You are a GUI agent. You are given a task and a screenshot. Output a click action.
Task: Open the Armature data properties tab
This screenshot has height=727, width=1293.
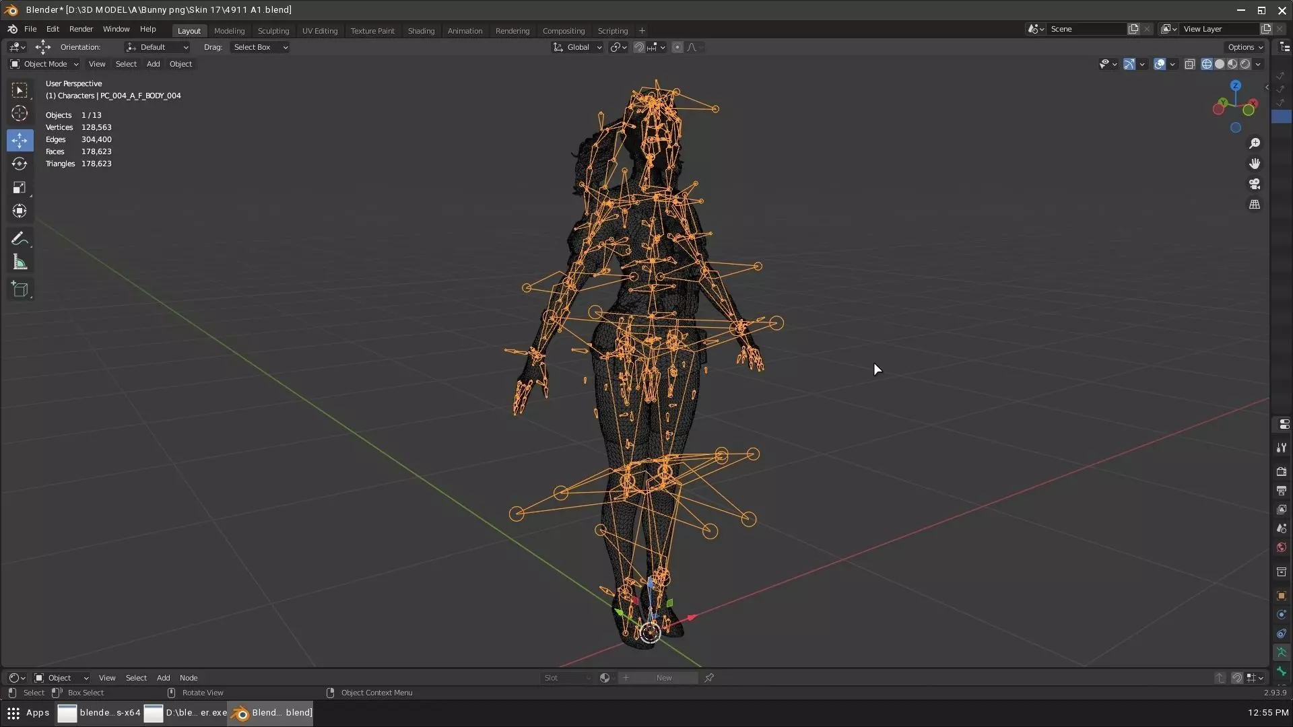point(1282,652)
